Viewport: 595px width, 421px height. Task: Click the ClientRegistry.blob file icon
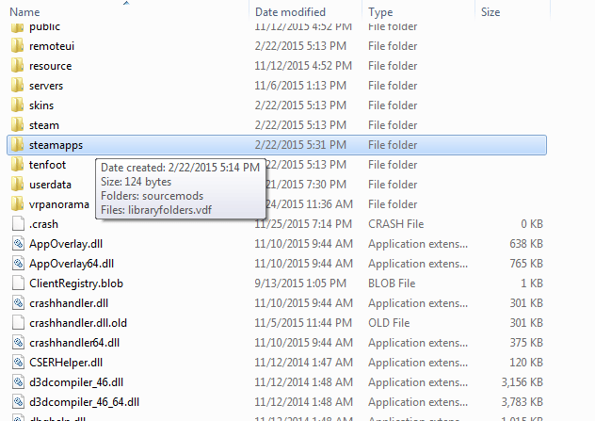[18, 283]
